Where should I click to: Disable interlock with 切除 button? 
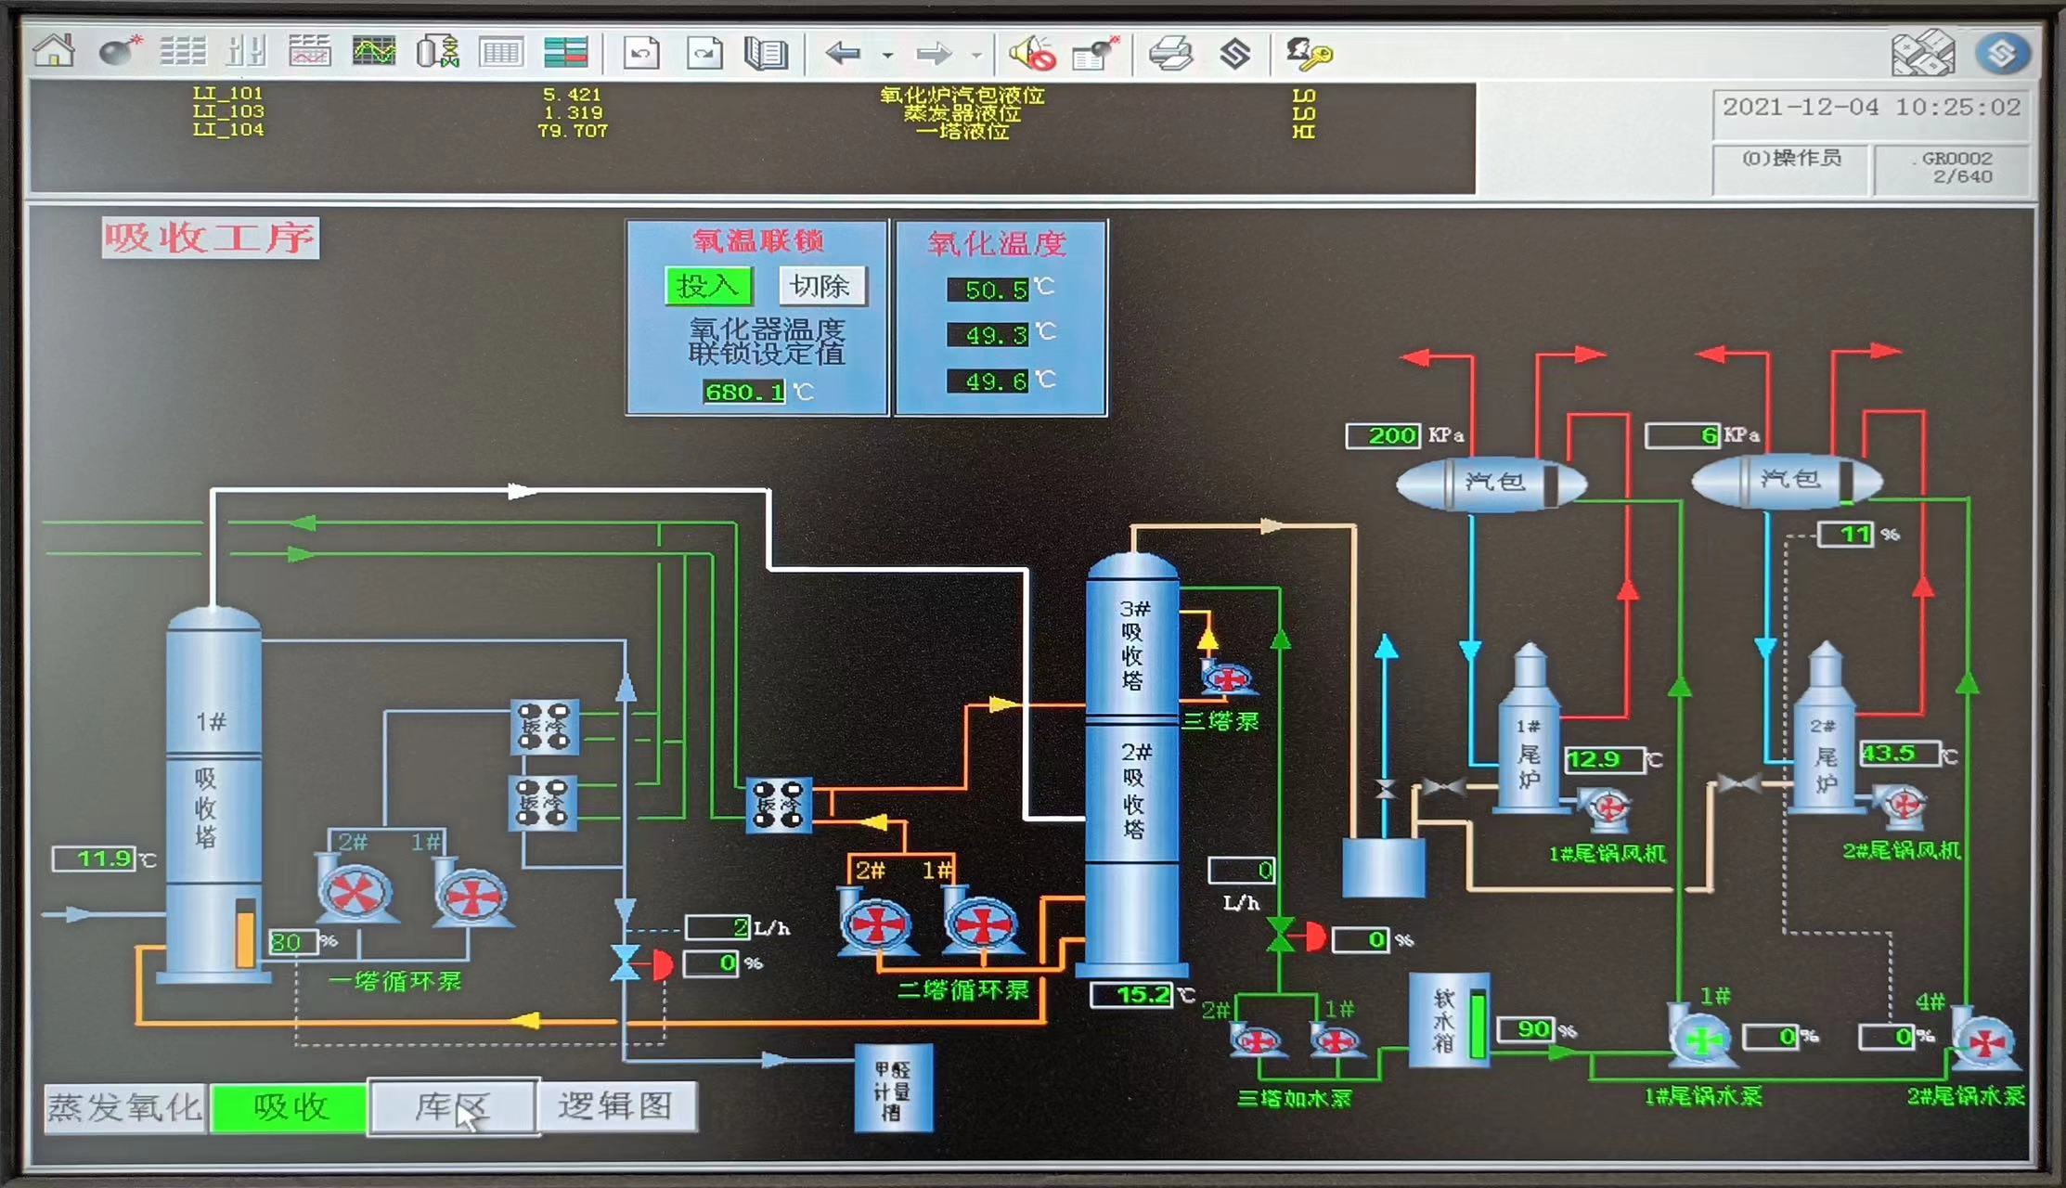coord(820,286)
